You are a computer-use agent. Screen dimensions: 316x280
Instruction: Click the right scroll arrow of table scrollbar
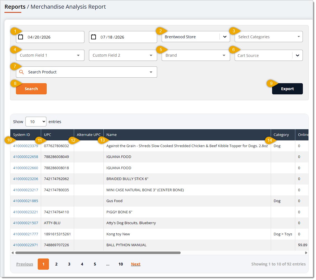[306, 253]
